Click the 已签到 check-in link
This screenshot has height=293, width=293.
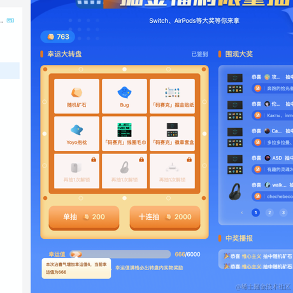point(199,54)
